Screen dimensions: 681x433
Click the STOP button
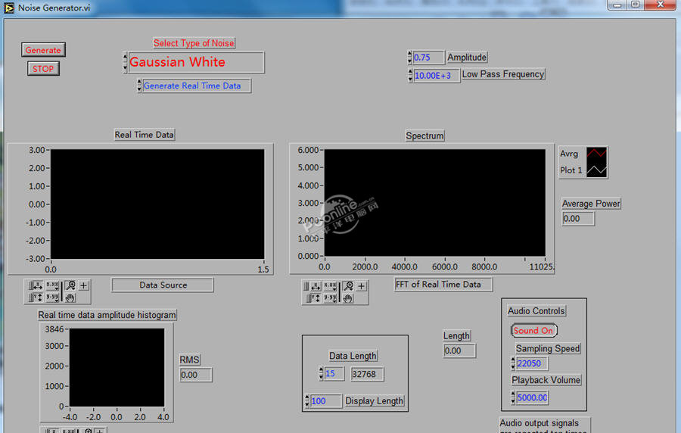[x=43, y=69]
